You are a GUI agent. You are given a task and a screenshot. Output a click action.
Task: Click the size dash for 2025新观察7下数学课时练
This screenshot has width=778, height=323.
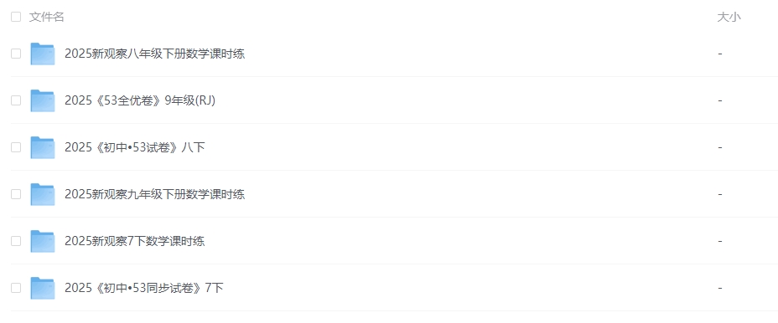coord(720,241)
